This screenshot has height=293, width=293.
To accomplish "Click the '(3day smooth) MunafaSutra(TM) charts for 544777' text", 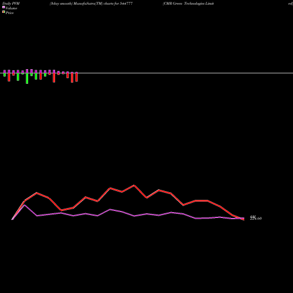I will click(91, 4).
